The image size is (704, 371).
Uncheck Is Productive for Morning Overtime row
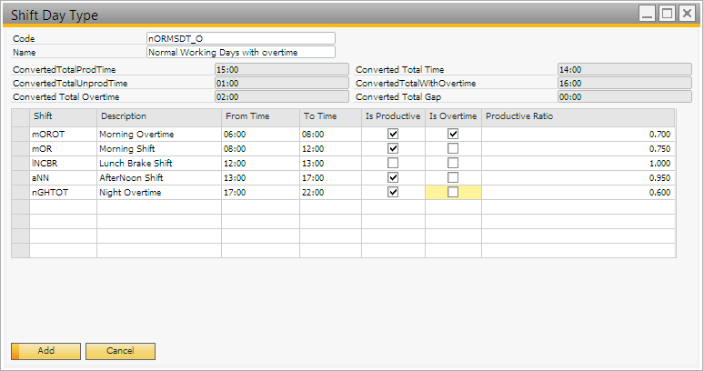393,134
